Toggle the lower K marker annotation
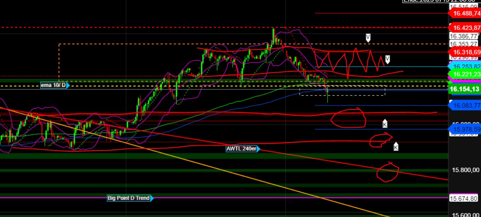Viewport: 481px width, 217px height. pos(395,147)
